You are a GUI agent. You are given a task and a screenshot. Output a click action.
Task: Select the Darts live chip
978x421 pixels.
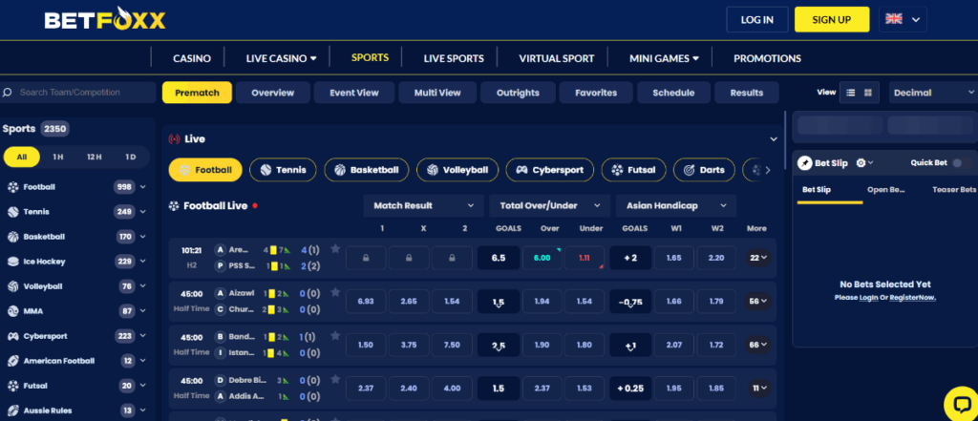click(704, 170)
